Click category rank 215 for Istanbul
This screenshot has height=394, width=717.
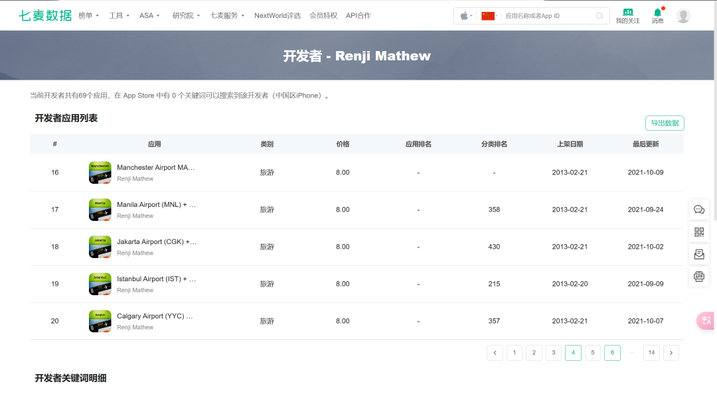[495, 284]
